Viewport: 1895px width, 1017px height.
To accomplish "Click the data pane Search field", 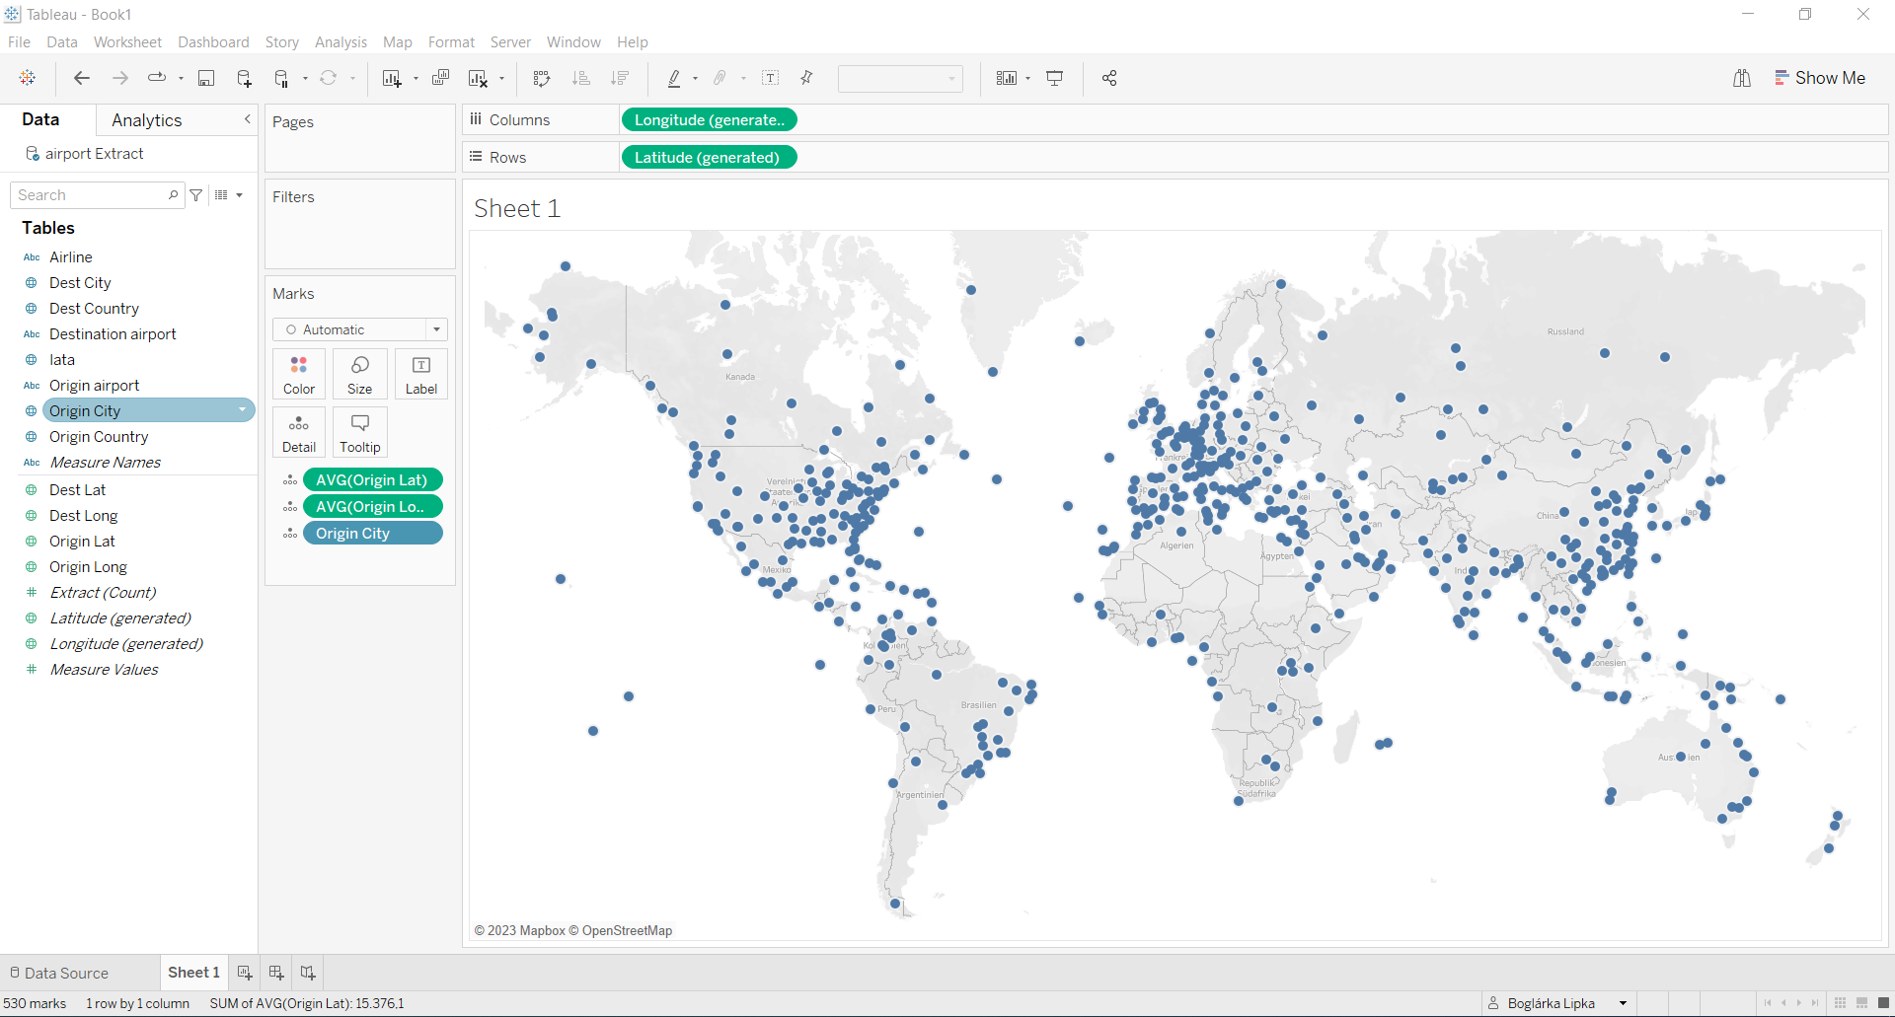I will tap(91, 195).
